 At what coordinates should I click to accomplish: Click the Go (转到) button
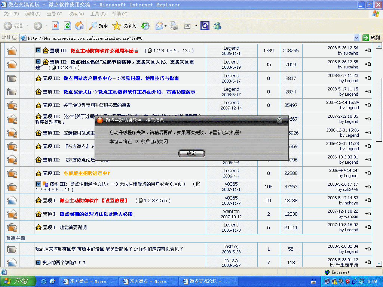click(371, 38)
